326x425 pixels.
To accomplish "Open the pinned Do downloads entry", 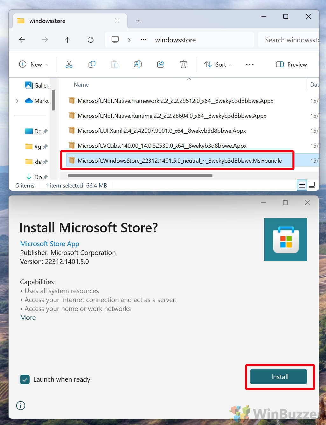I will [x=36, y=177].
